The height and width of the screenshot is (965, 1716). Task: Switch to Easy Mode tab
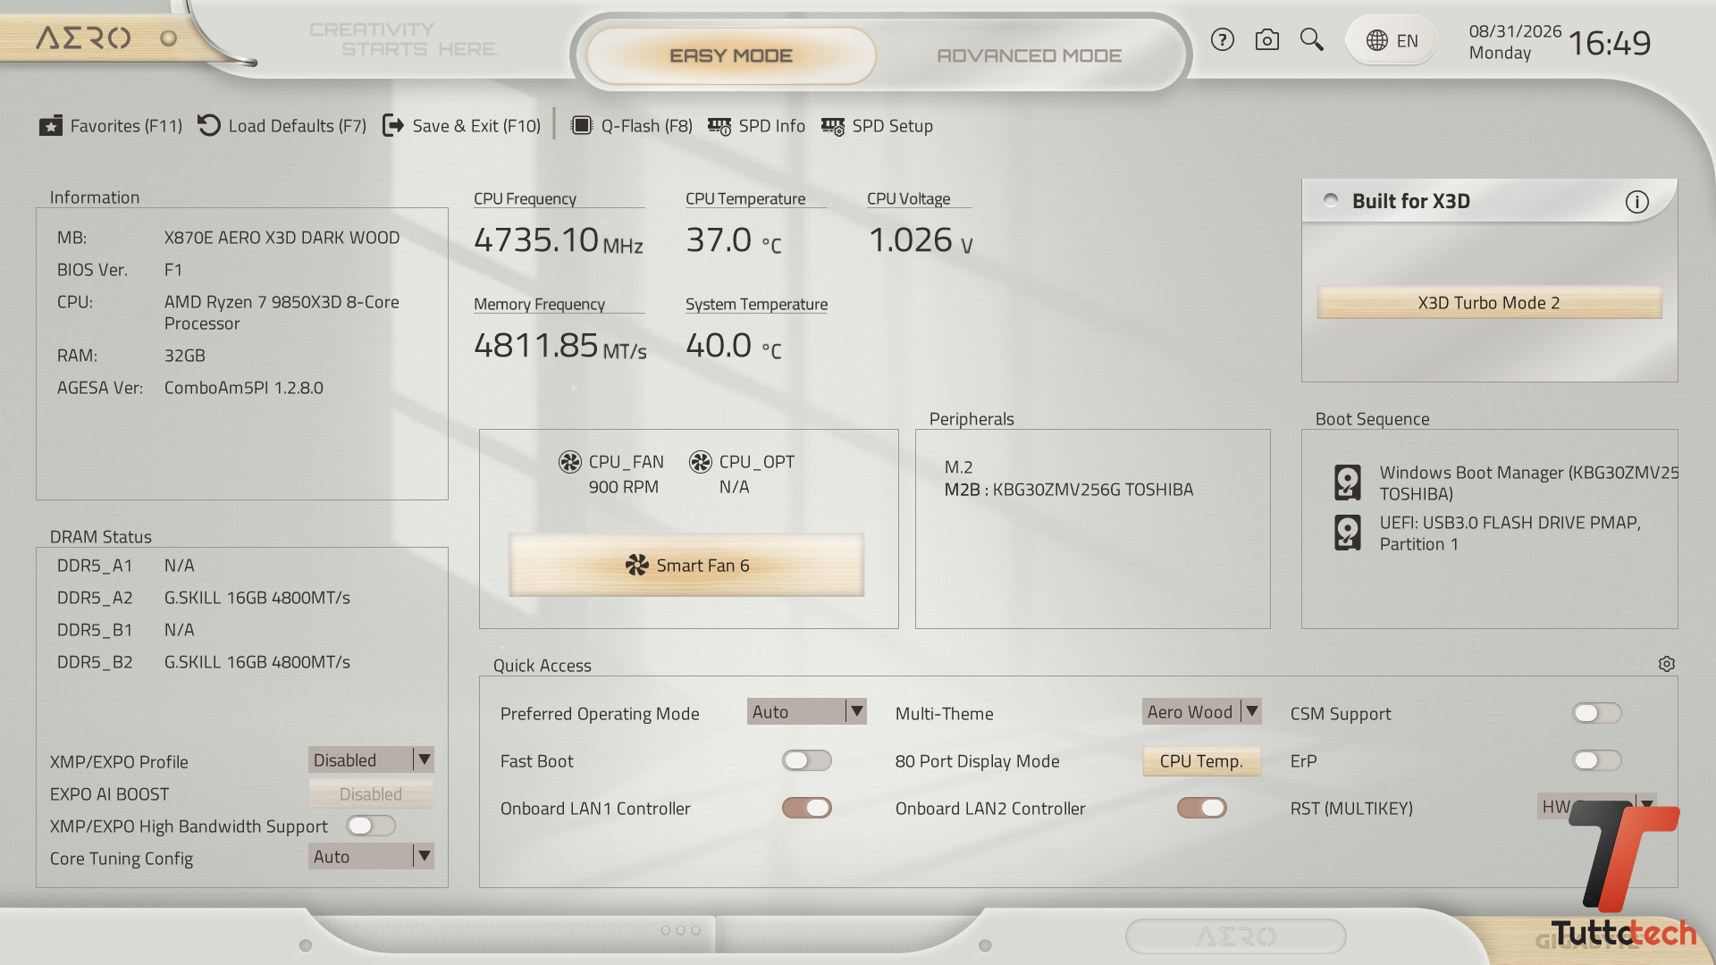click(x=731, y=55)
